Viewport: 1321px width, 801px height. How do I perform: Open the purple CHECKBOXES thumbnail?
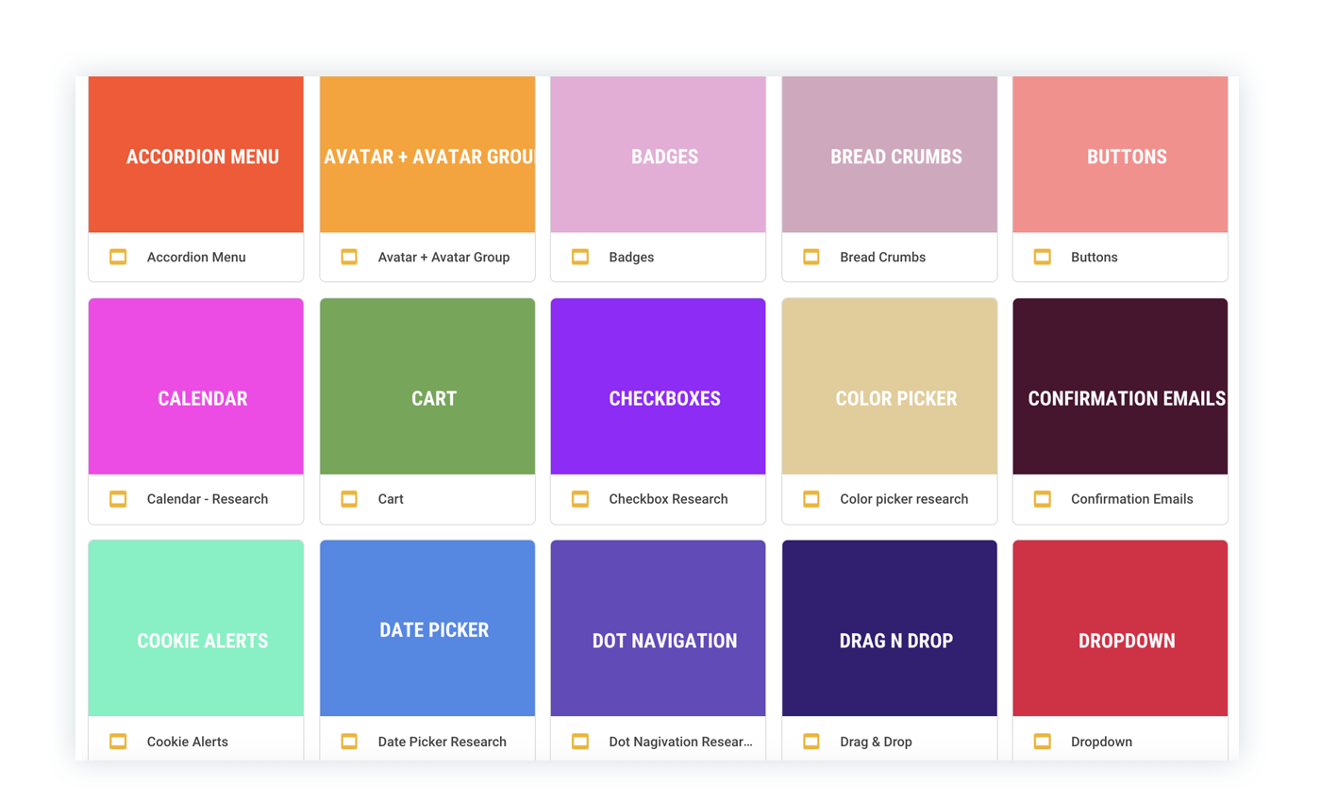pyautogui.click(x=659, y=387)
